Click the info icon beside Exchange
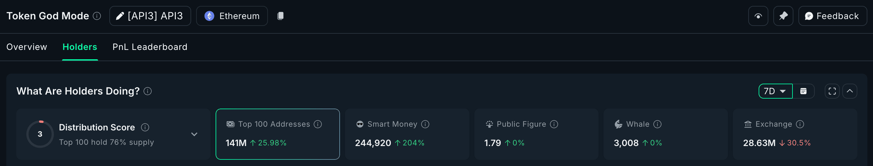This screenshot has width=873, height=166. click(800, 124)
